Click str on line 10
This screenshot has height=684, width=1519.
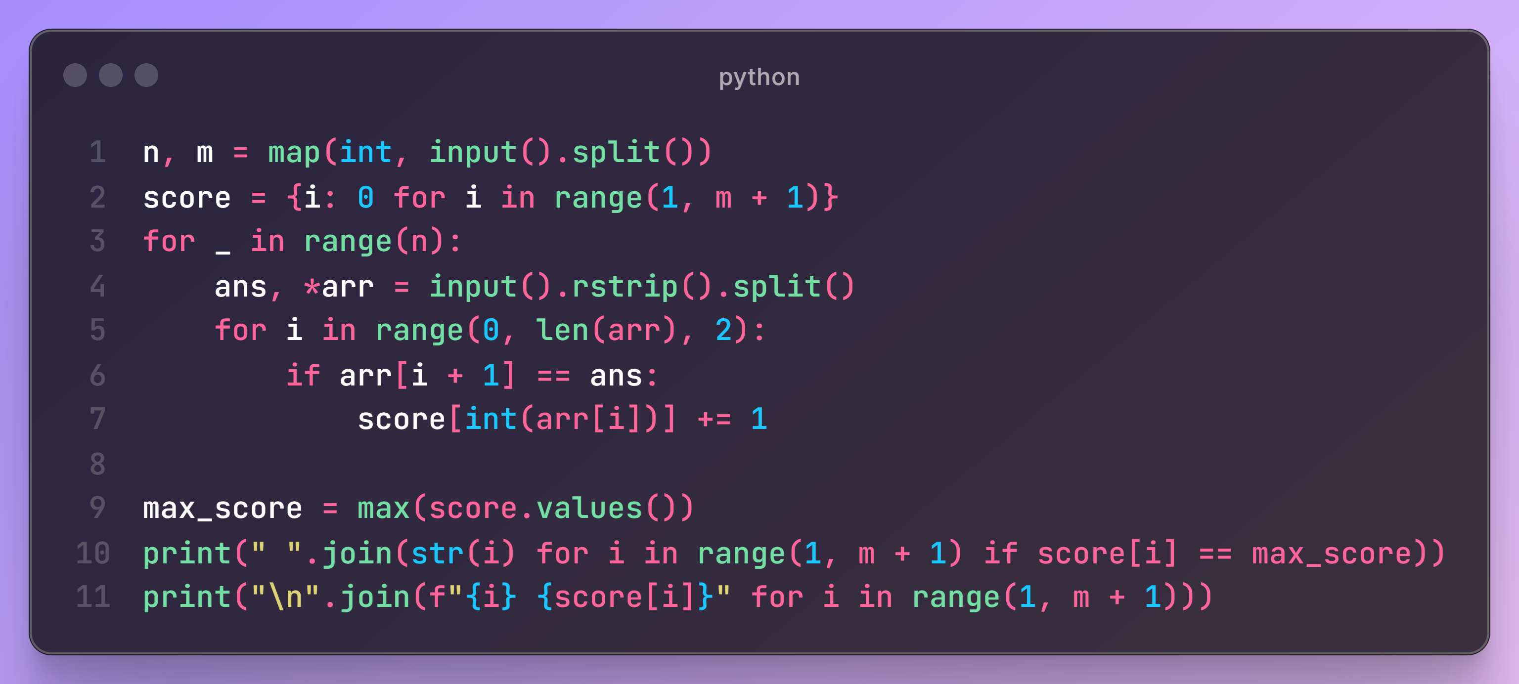click(x=437, y=553)
